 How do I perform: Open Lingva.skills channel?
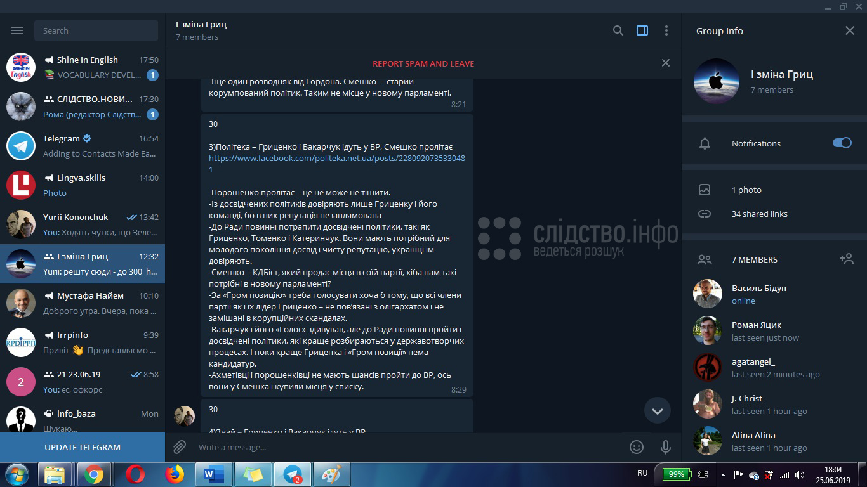83,185
